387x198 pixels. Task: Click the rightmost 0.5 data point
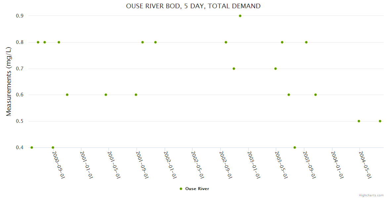coord(380,121)
